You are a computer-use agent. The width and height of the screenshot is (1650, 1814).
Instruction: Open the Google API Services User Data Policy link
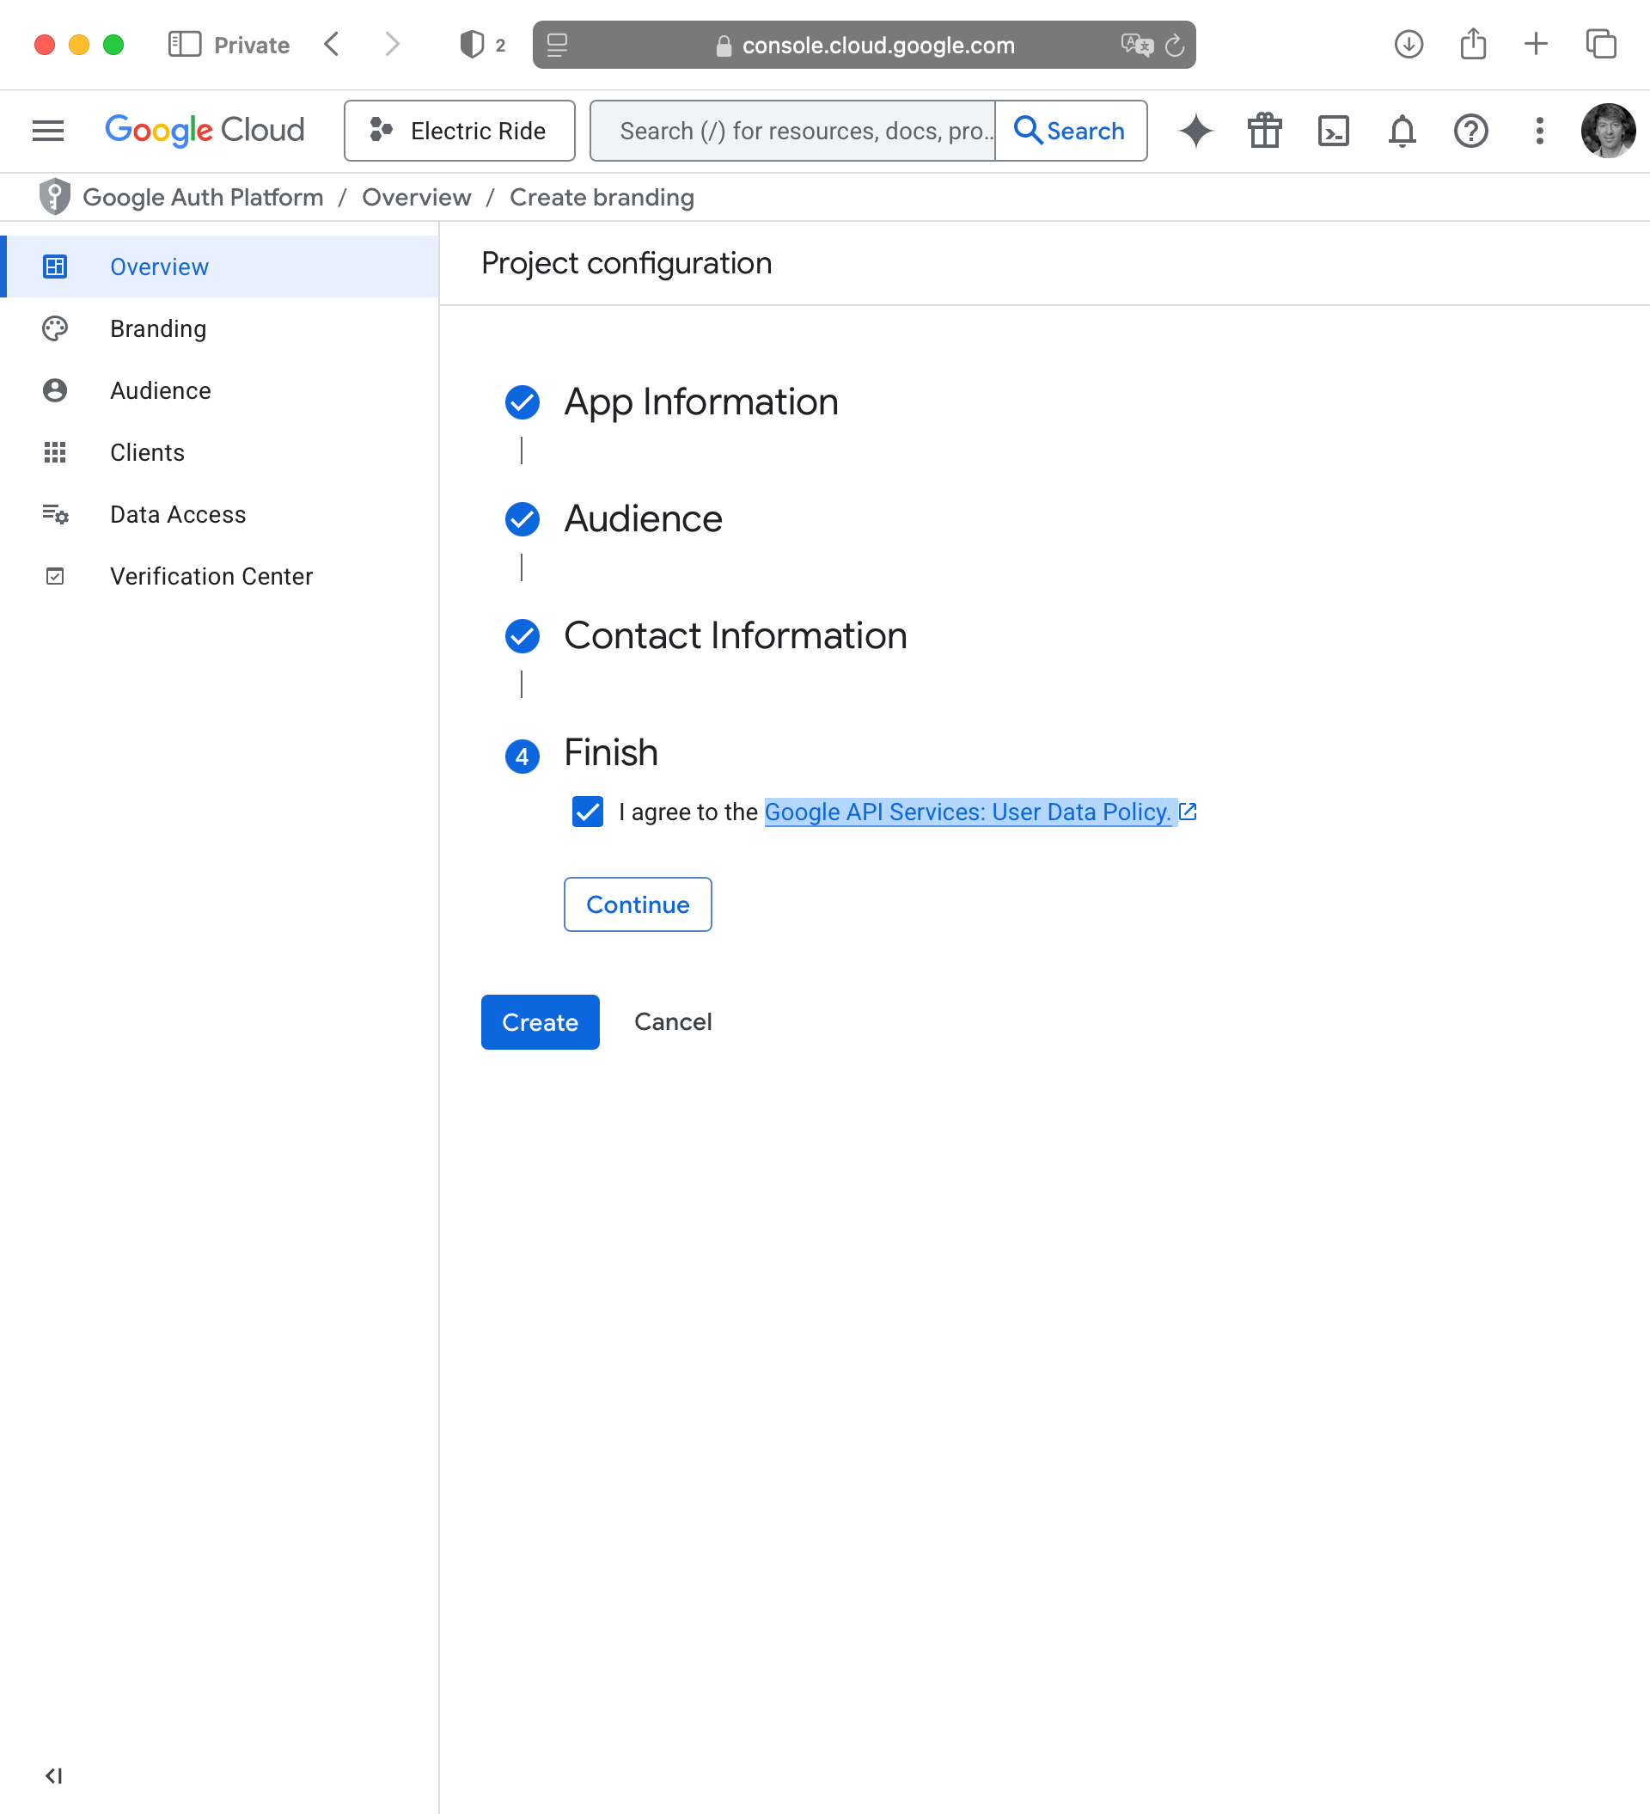(x=967, y=812)
